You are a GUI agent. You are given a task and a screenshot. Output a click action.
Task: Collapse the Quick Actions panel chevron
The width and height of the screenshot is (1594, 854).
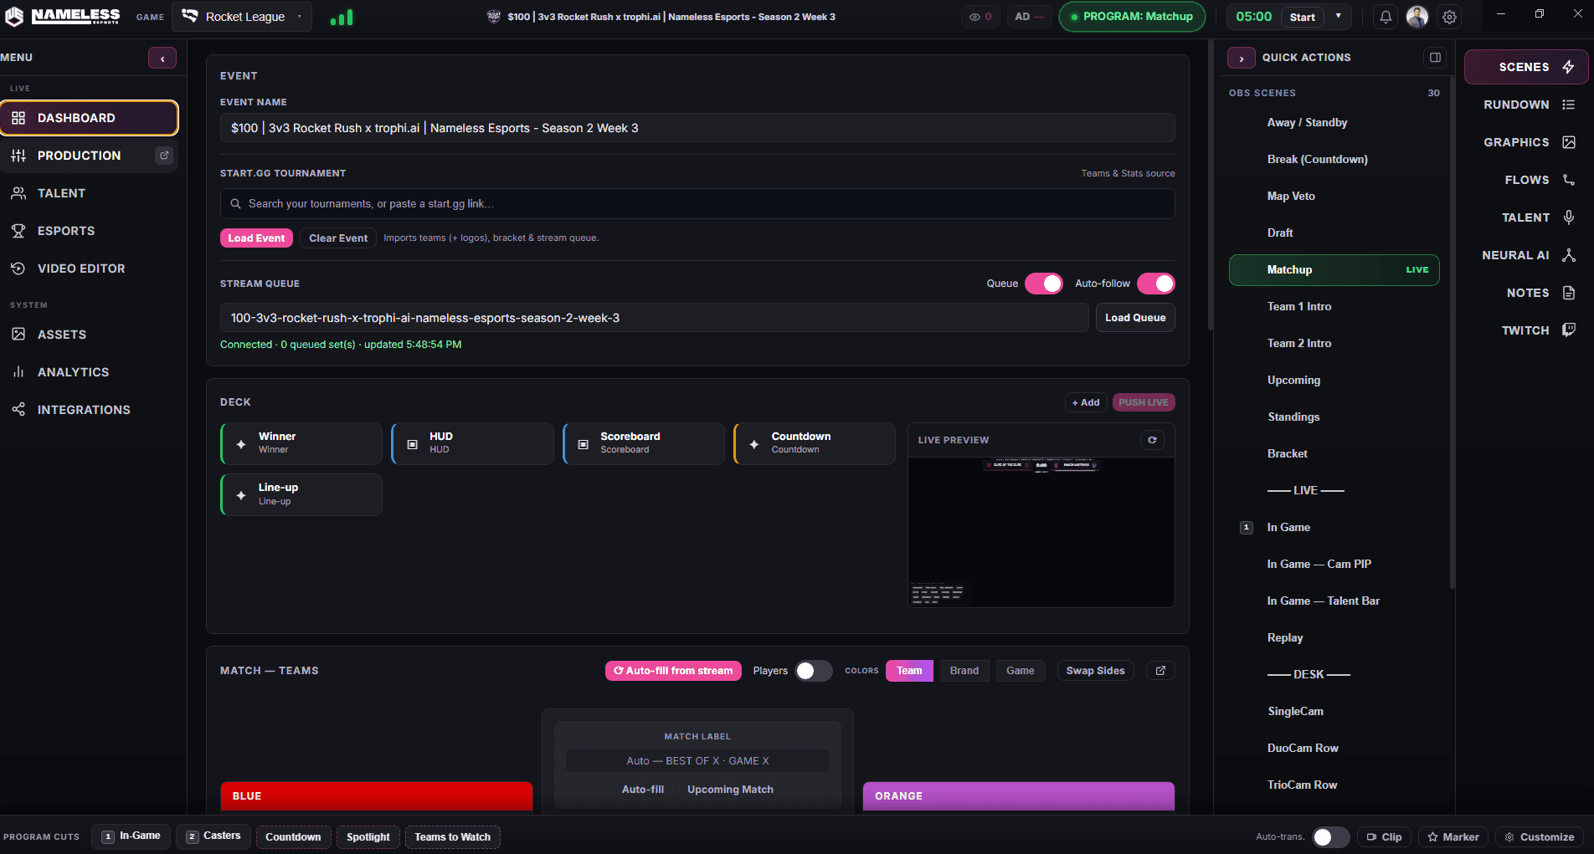click(x=1242, y=58)
